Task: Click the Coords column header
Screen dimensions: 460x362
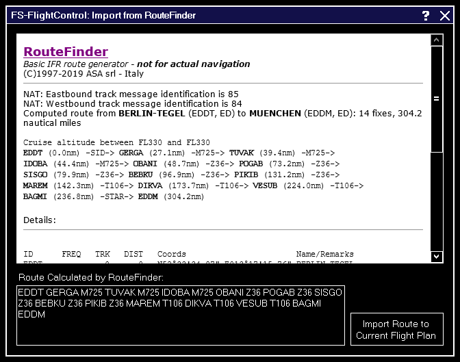Action: click(172, 254)
